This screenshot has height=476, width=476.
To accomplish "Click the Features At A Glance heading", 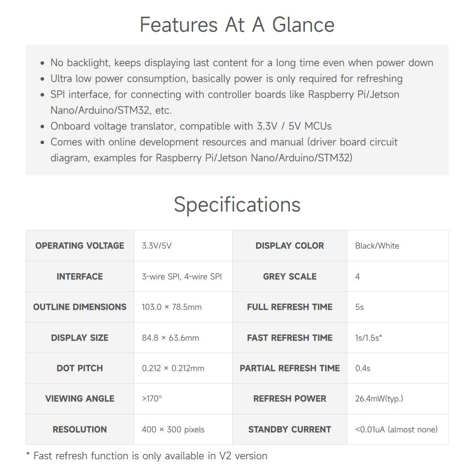I will (x=237, y=25).
